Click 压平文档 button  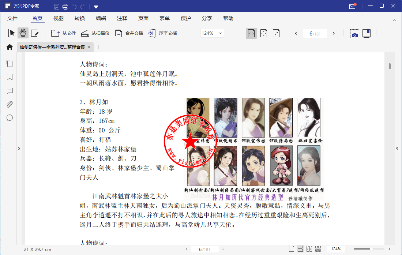coord(162,33)
